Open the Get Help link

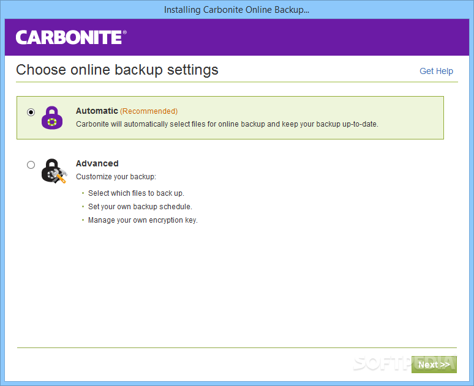pos(436,71)
